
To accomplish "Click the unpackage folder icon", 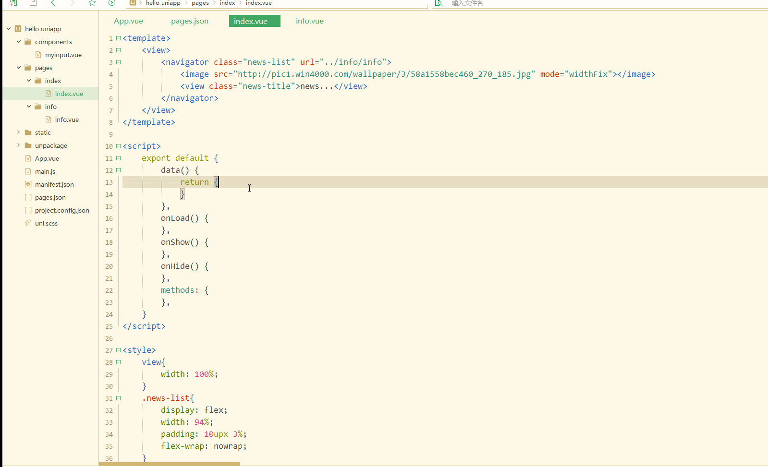I will [x=28, y=145].
